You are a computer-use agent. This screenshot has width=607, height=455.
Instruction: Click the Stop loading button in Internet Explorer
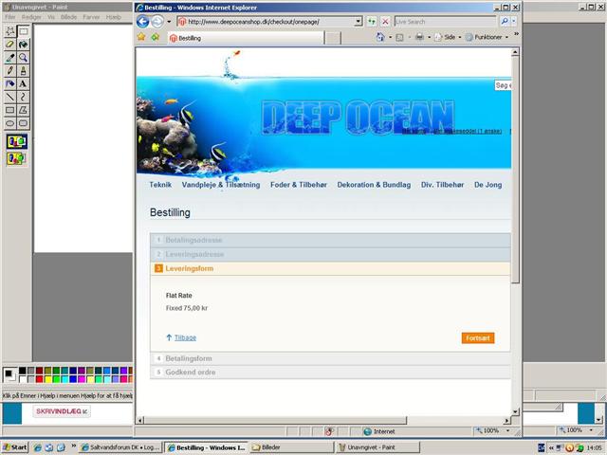click(x=385, y=21)
